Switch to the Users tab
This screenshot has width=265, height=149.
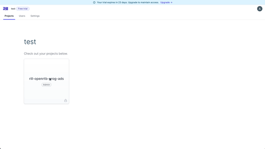22,16
